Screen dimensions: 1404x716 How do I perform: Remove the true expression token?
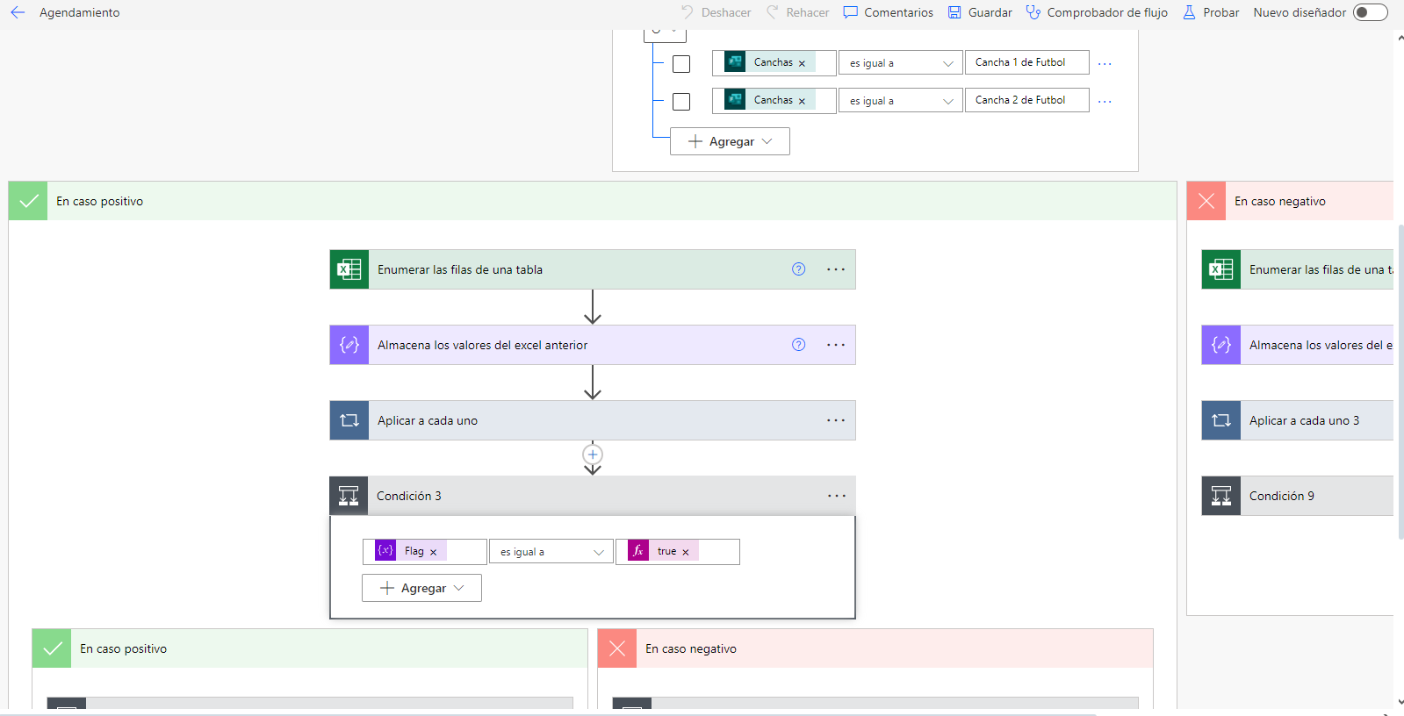point(686,552)
